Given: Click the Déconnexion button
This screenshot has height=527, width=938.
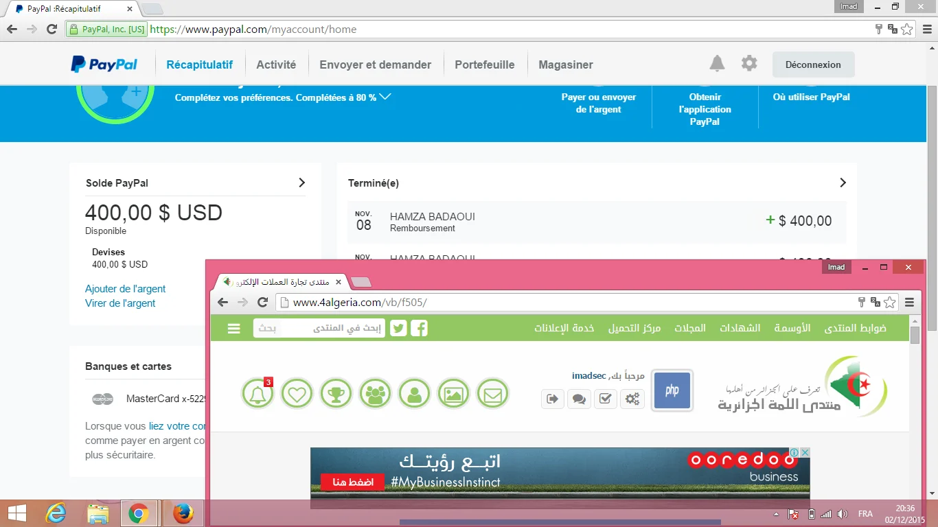Looking at the screenshot, I should tap(813, 65).
